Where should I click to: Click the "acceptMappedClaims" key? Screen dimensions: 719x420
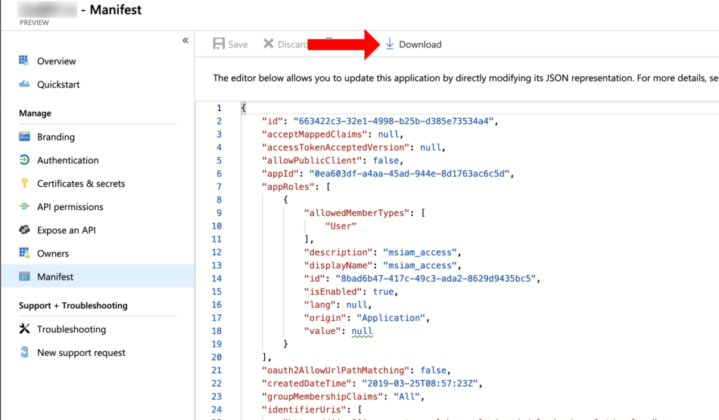314,134
